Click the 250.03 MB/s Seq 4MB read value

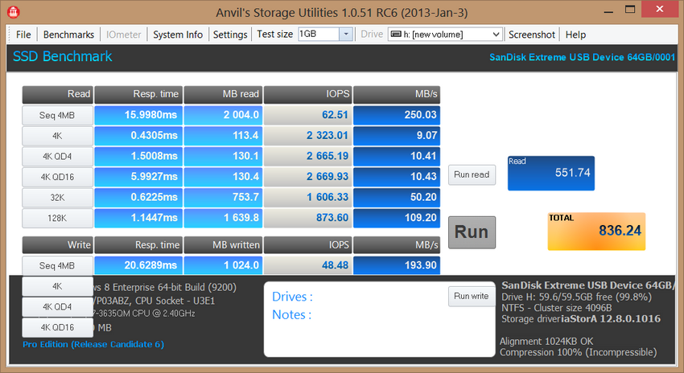pyautogui.click(x=397, y=115)
